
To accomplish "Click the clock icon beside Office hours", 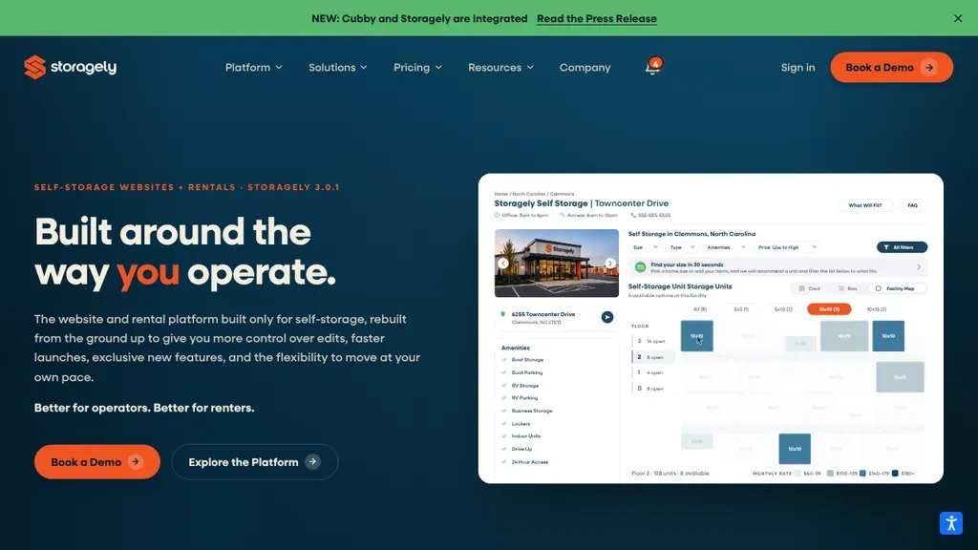I will point(497,215).
